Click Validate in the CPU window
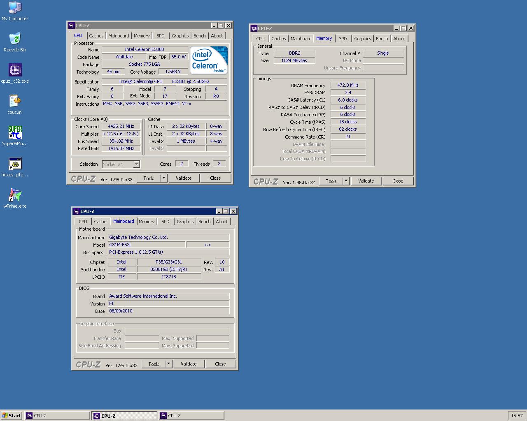 [x=184, y=178]
